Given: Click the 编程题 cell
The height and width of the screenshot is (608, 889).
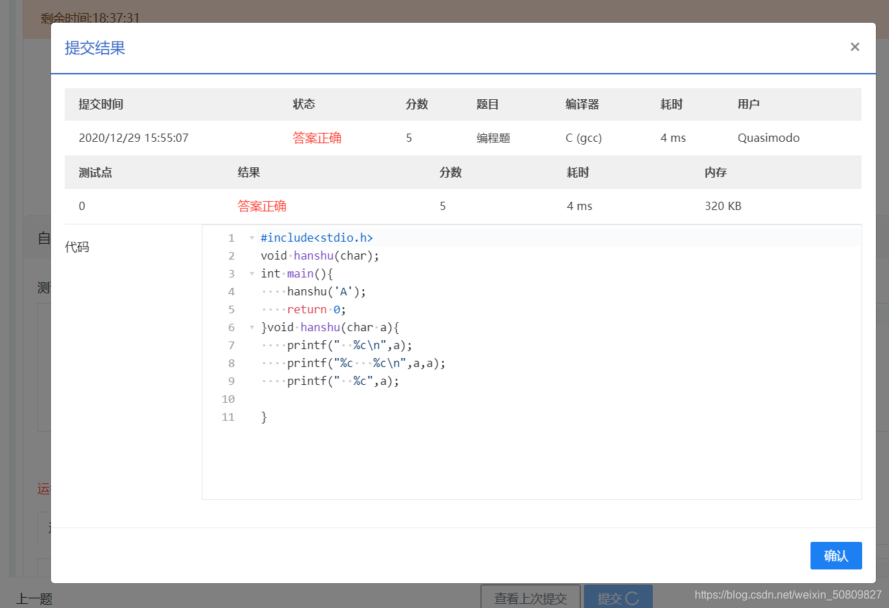Looking at the screenshot, I should point(494,138).
